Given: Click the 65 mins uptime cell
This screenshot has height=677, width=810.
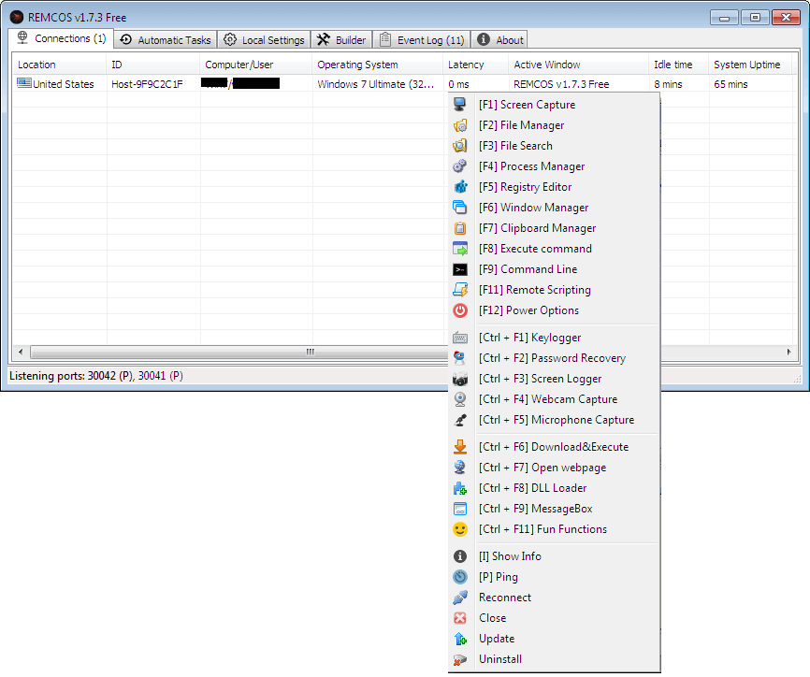Looking at the screenshot, I should [730, 84].
